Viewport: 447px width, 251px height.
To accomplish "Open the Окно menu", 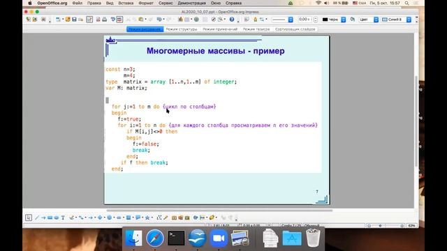I will point(216,3).
